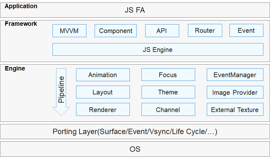Click the Framework section label
Image resolution: width=270 pixels, height=158 pixels.
click(21, 24)
